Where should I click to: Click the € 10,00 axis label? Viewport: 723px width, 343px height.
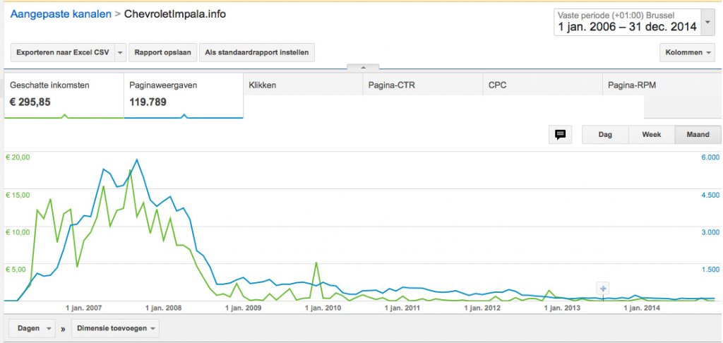click(x=18, y=232)
